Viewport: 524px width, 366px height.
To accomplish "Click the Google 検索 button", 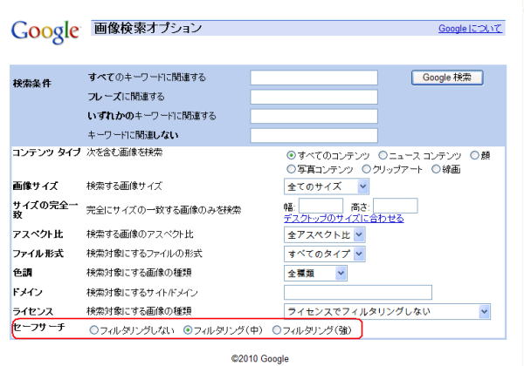I will click(447, 78).
